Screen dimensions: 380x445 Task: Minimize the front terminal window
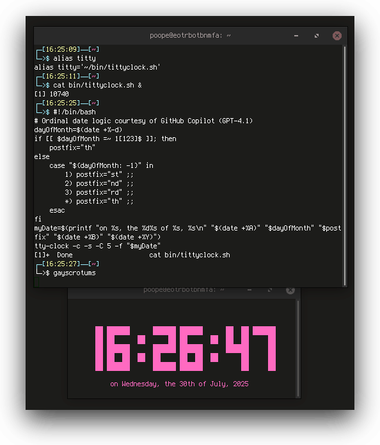coord(296,36)
